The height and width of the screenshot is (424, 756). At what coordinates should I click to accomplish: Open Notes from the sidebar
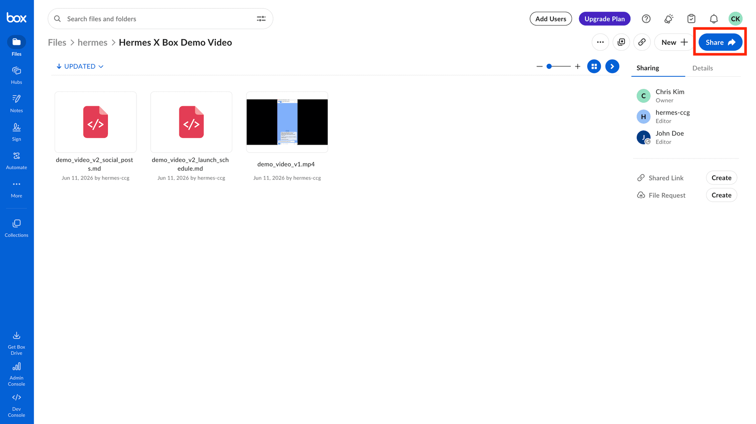coord(16,104)
